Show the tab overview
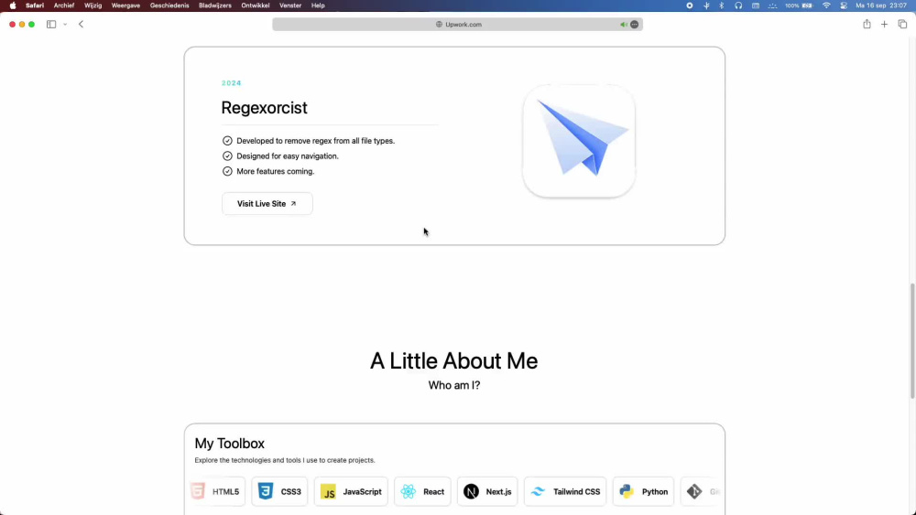 902,24
